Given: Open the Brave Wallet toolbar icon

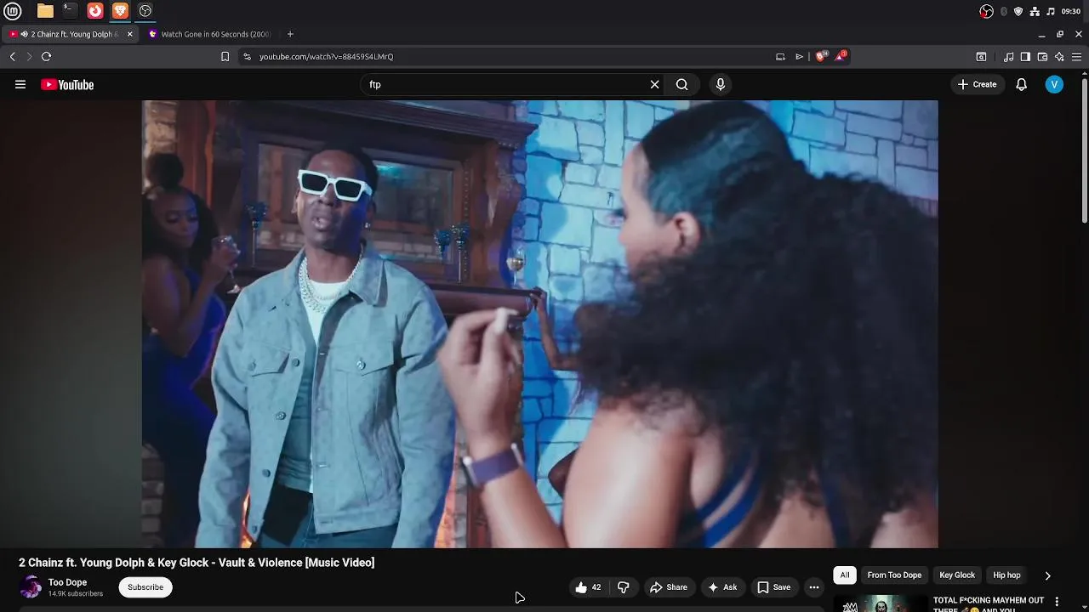Looking at the screenshot, I should (x=1042, y=57).
